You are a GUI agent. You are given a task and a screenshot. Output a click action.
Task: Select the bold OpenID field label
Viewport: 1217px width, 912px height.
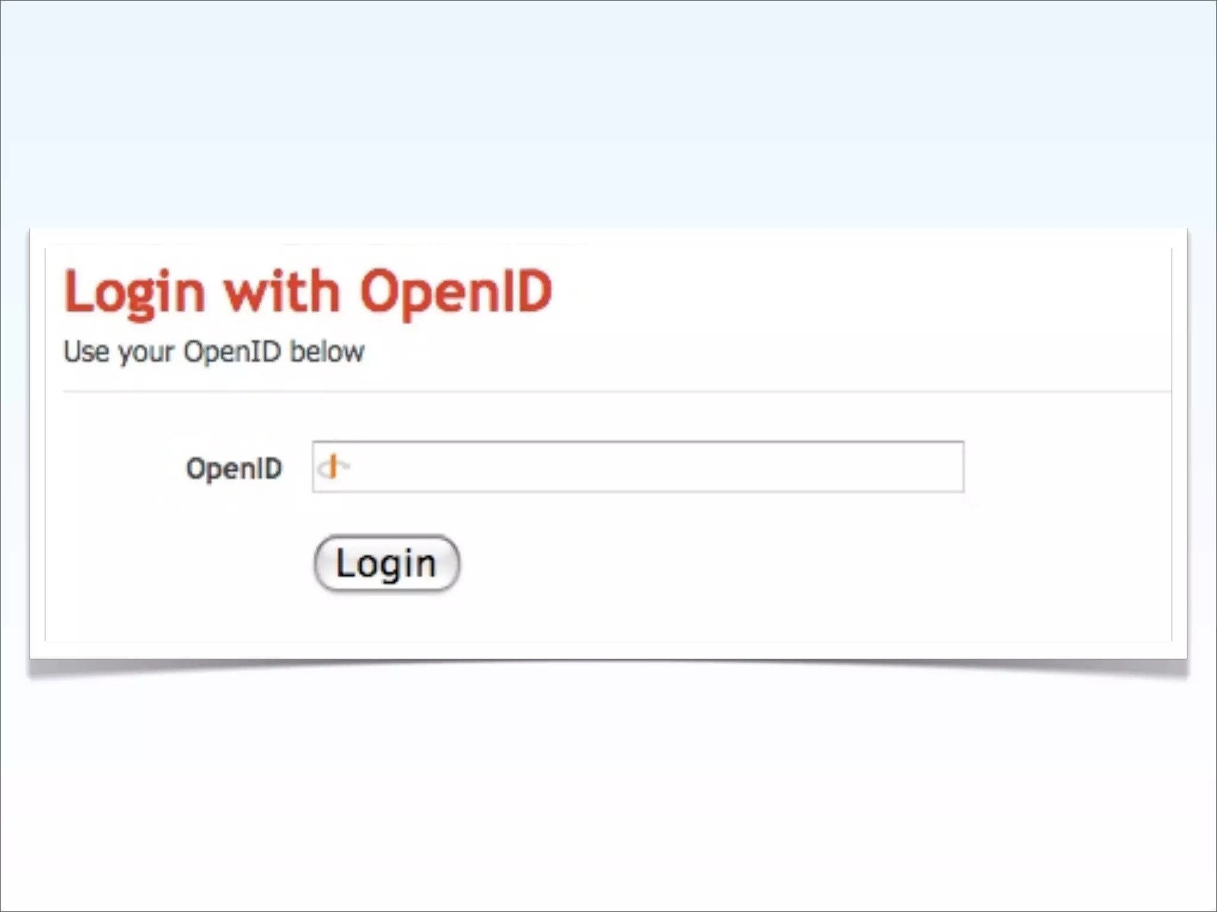[x=234, y=468]
